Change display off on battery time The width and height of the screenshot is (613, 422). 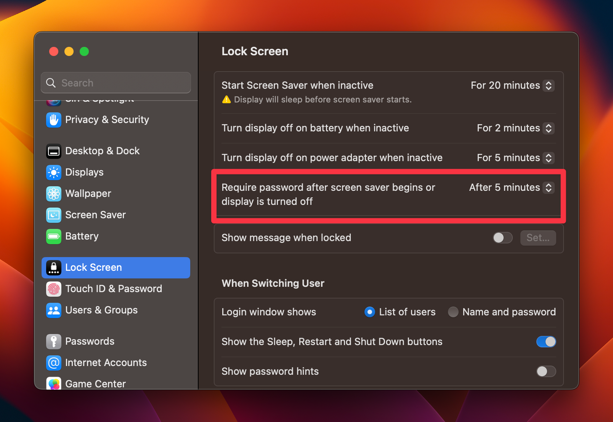click(549, 128)
